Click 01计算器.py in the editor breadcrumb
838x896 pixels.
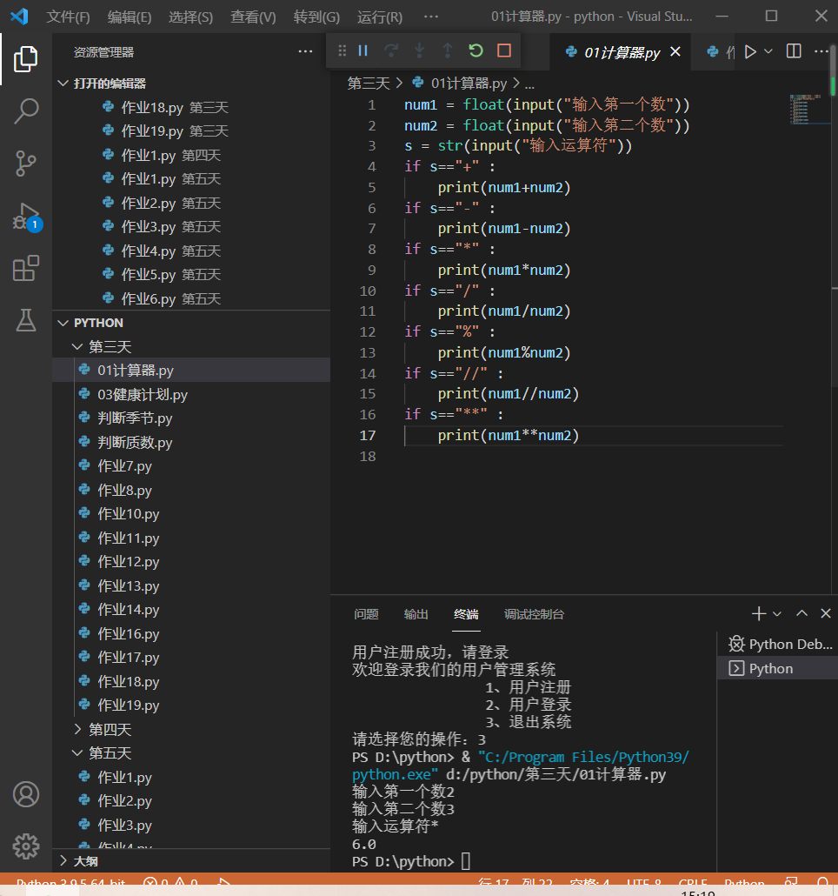pos(469,84)
